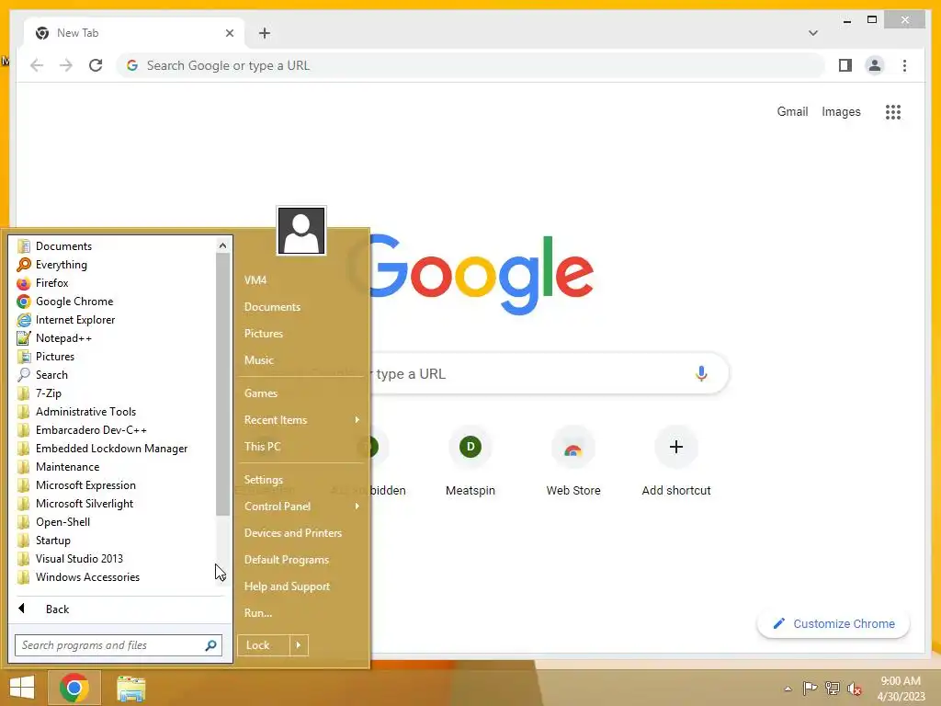Screen dimensions: 941x706
Task: Click the network tray icon
Action: 833,689
